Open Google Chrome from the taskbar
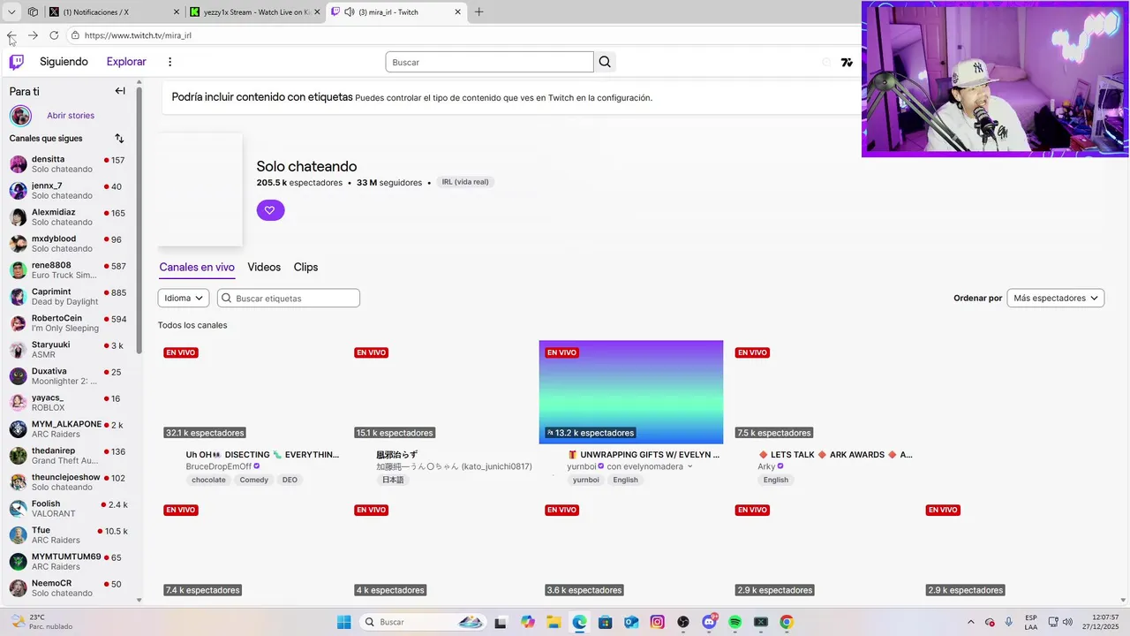 pos(787,622)
